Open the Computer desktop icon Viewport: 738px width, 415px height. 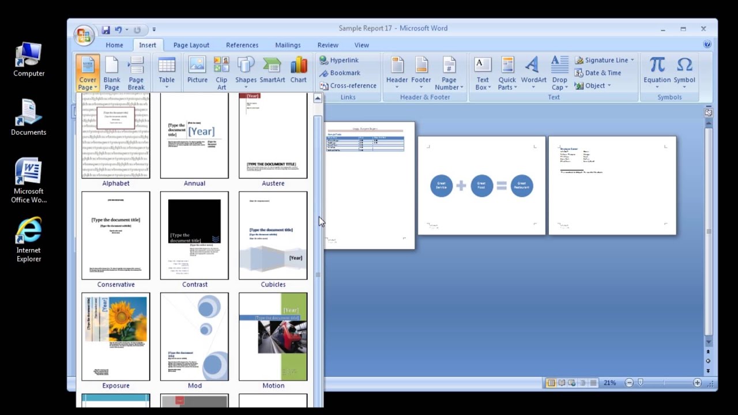(29, 59)
